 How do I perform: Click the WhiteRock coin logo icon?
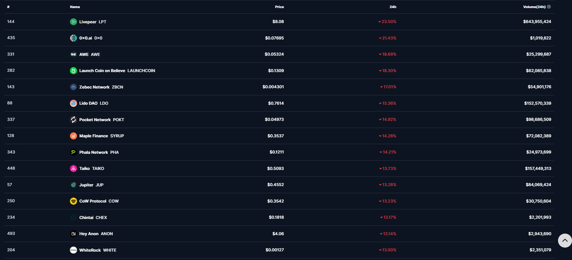tap(73, 250)
